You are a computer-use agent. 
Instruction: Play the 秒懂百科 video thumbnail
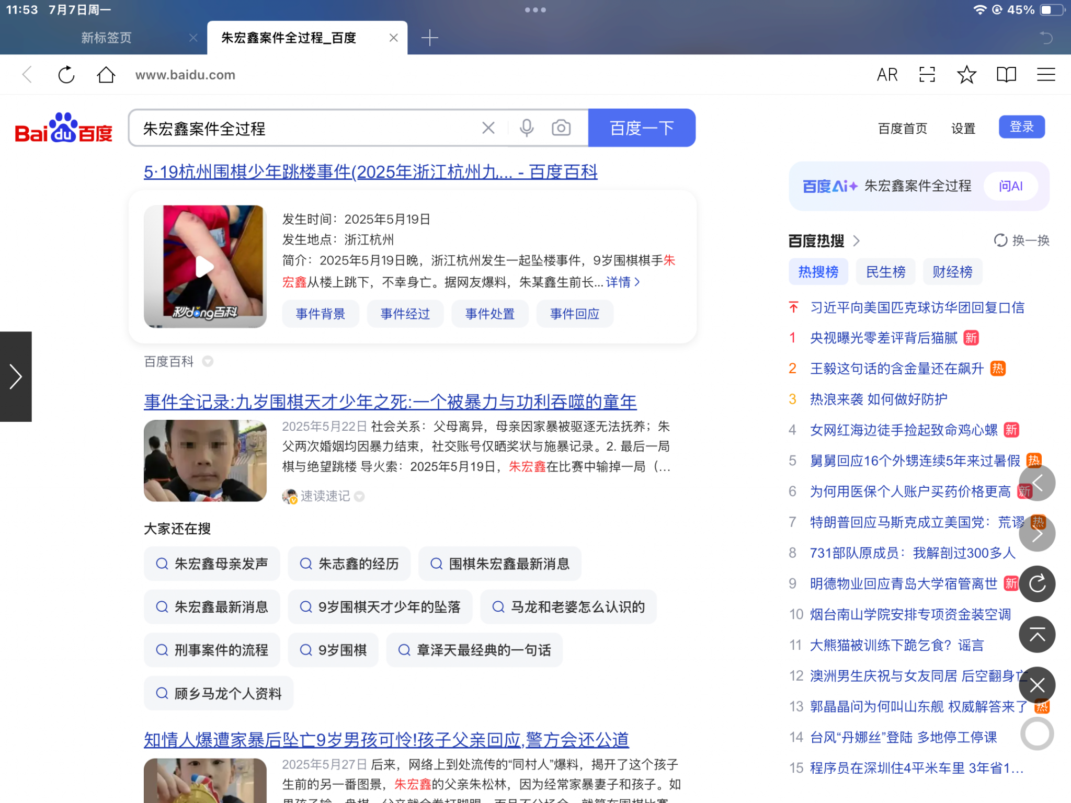pyautogui.click(x=205, y=267)
